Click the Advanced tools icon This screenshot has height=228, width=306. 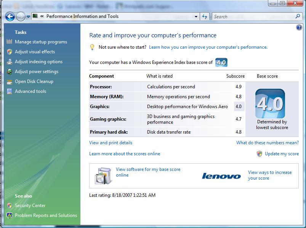point(10,91)
